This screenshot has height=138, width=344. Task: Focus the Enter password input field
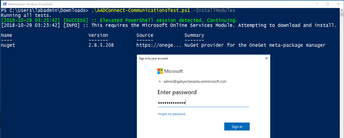coord(203,103)
